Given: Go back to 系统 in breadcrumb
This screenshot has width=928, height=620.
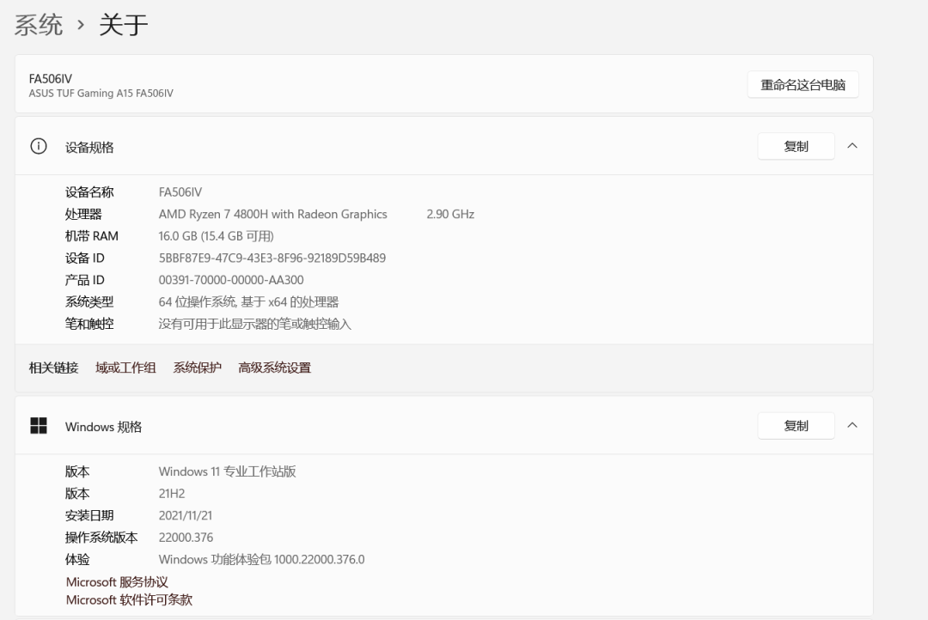Looking at the screenshot, I should (39, 25).
